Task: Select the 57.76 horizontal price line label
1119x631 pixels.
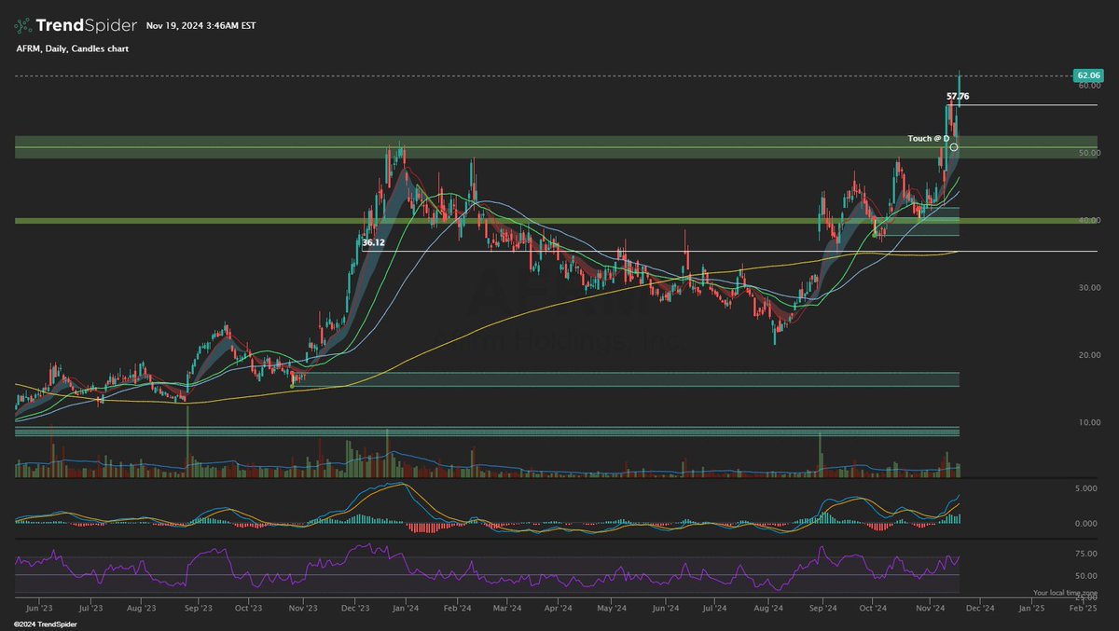Action: [958, 95]
